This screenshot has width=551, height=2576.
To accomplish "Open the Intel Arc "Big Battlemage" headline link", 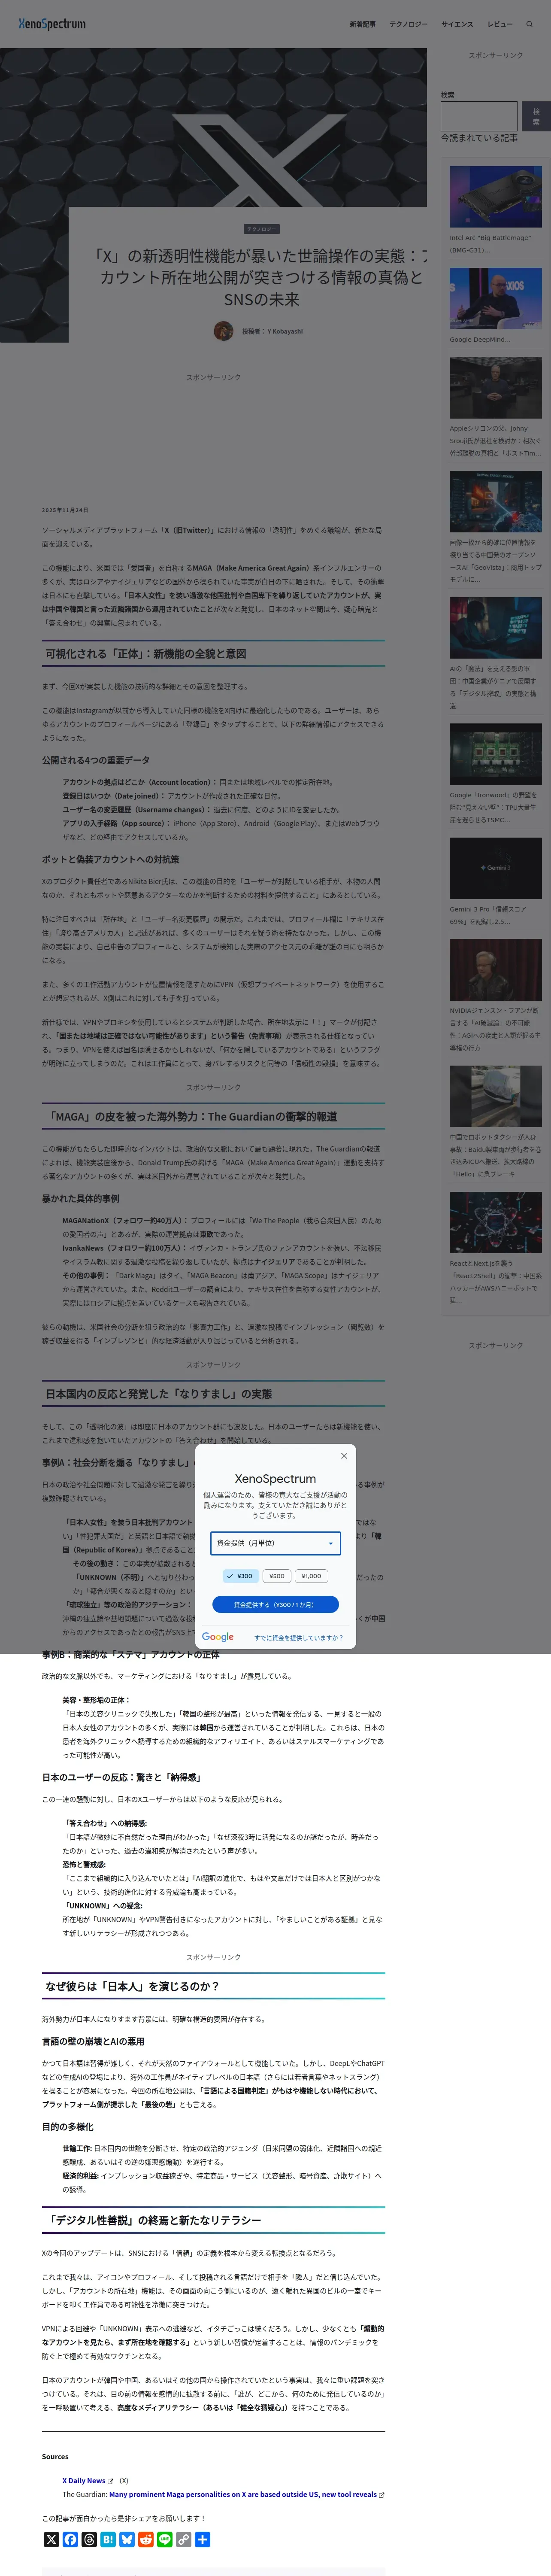I will tap(490, 244).
